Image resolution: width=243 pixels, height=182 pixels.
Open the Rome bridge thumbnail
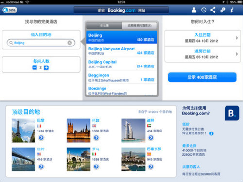pos(78,159)
